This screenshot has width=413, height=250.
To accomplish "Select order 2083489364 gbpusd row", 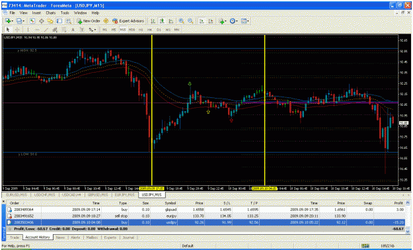I will coord(206,210).
